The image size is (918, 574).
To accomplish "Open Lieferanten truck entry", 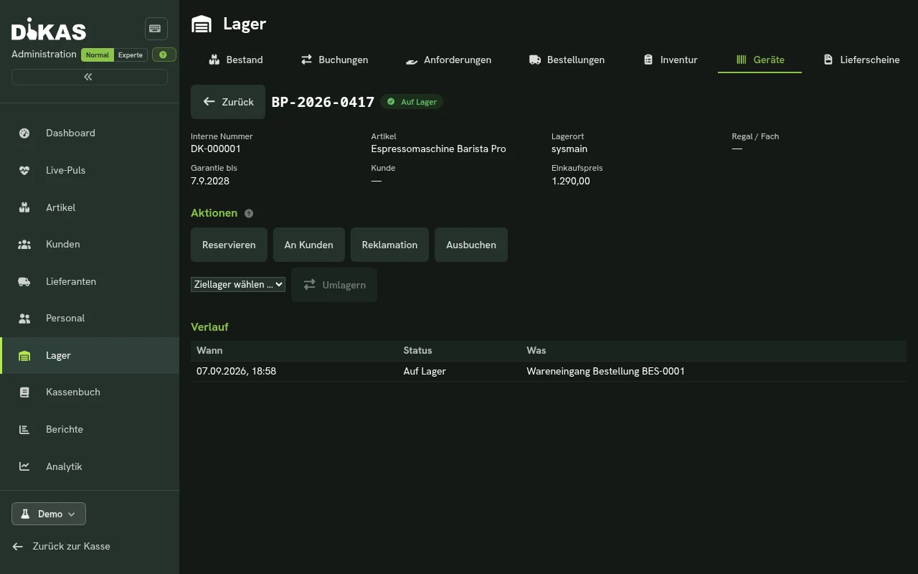I will coord(90,281).
